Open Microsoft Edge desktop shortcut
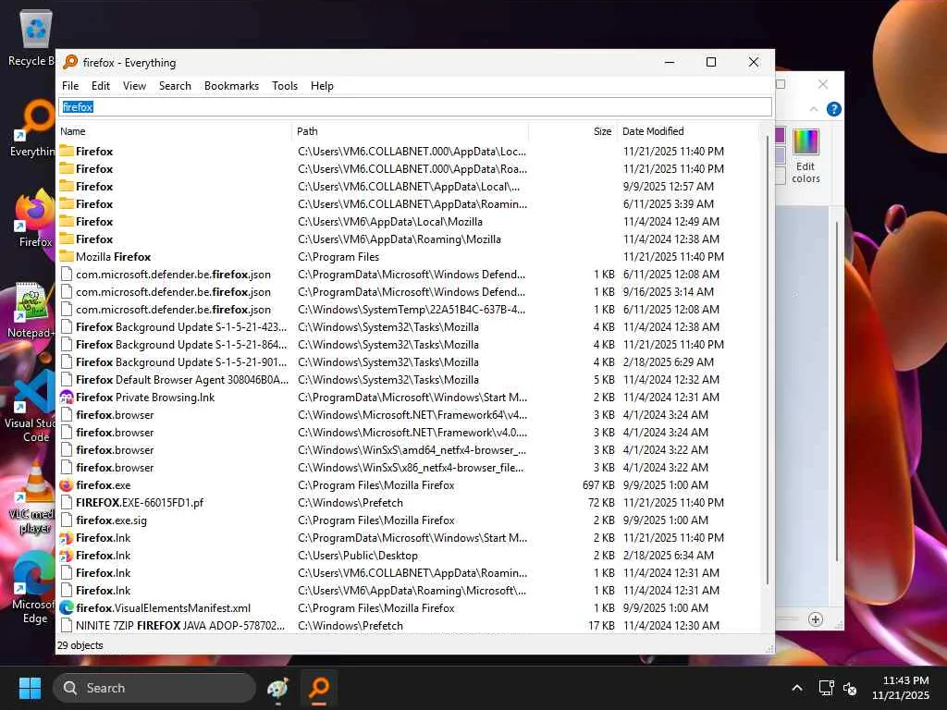947x710 pixels. pyautogui.click(x=33, y=588)
